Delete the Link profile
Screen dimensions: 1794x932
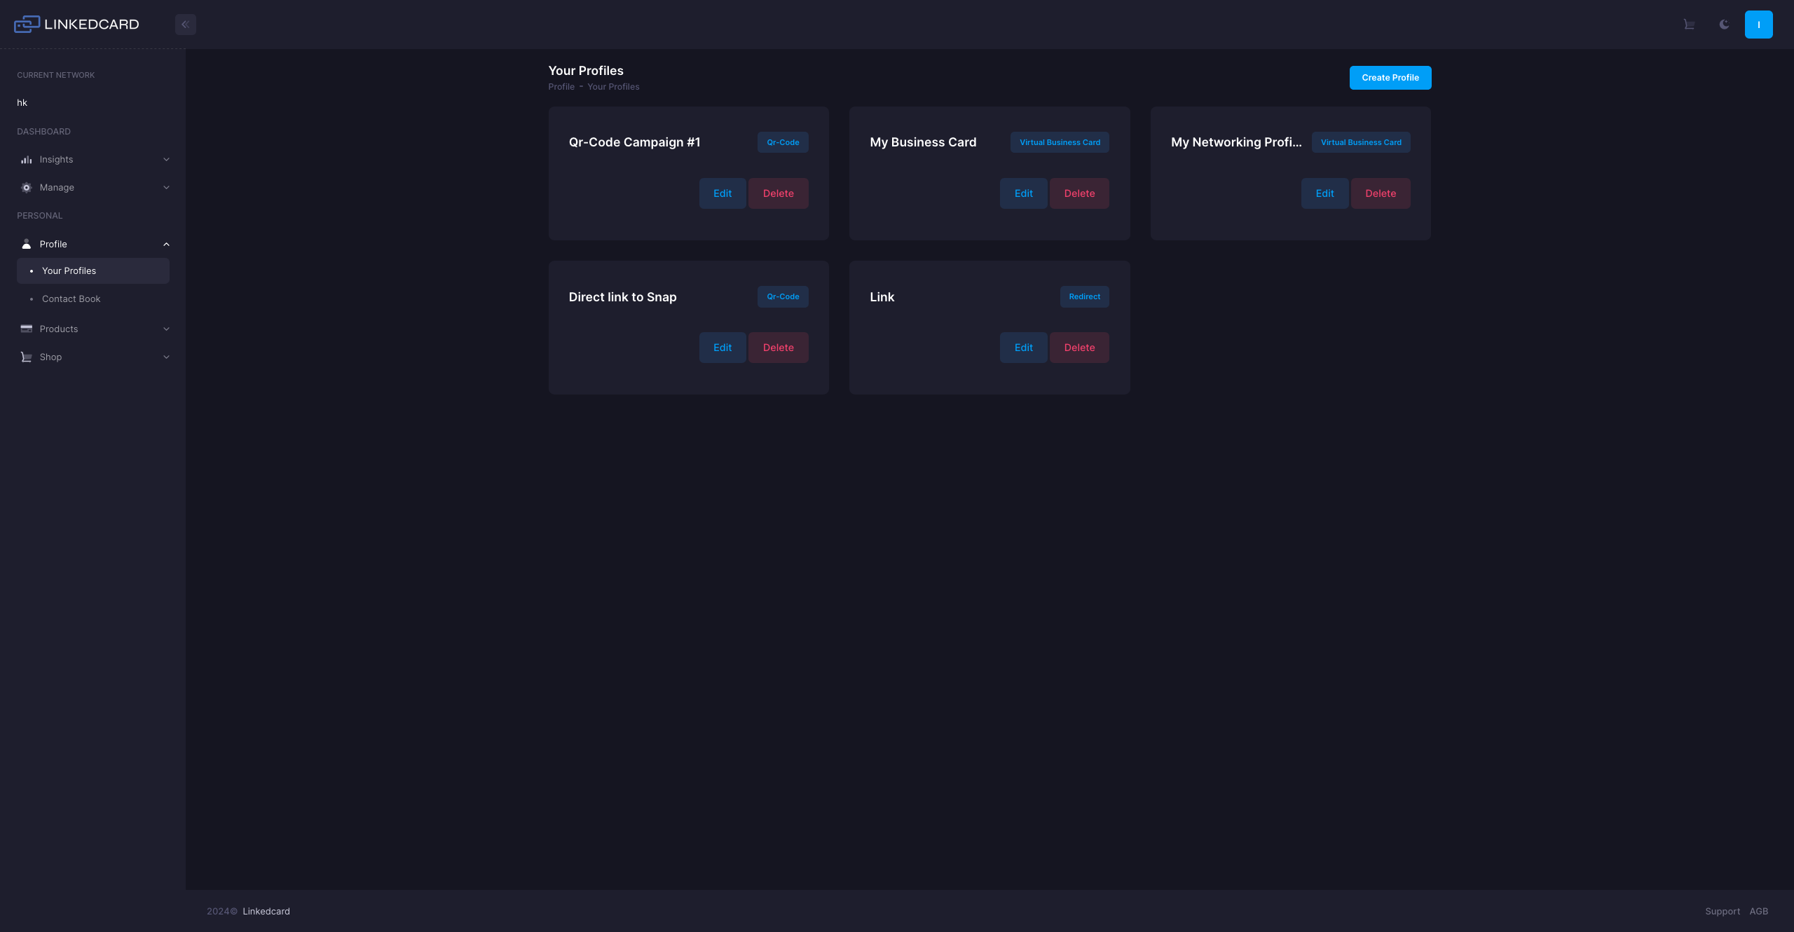(x=1079, y=348)
